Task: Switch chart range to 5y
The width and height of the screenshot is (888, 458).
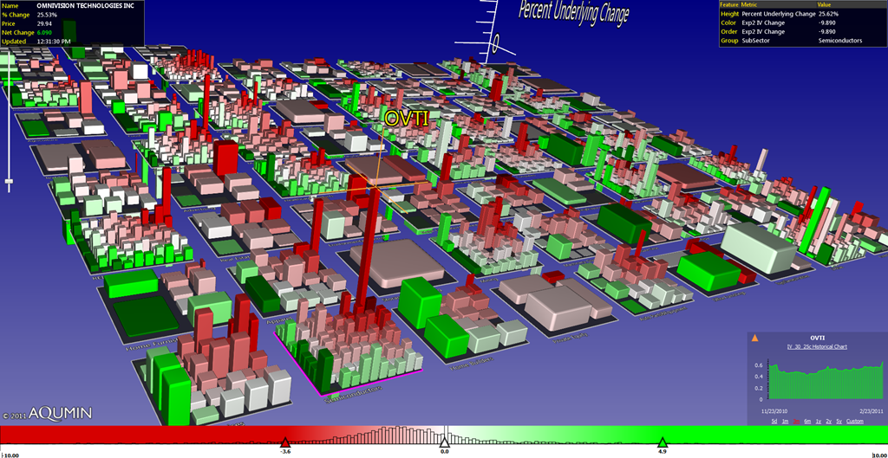Action: tap(839, 422)
